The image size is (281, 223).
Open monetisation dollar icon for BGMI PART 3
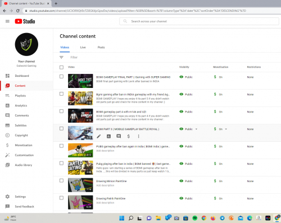[129, 136]
